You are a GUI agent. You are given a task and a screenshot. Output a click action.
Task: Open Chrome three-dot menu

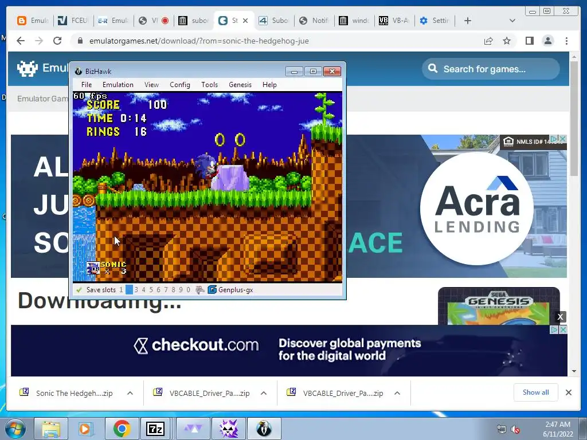coord(566,41)
